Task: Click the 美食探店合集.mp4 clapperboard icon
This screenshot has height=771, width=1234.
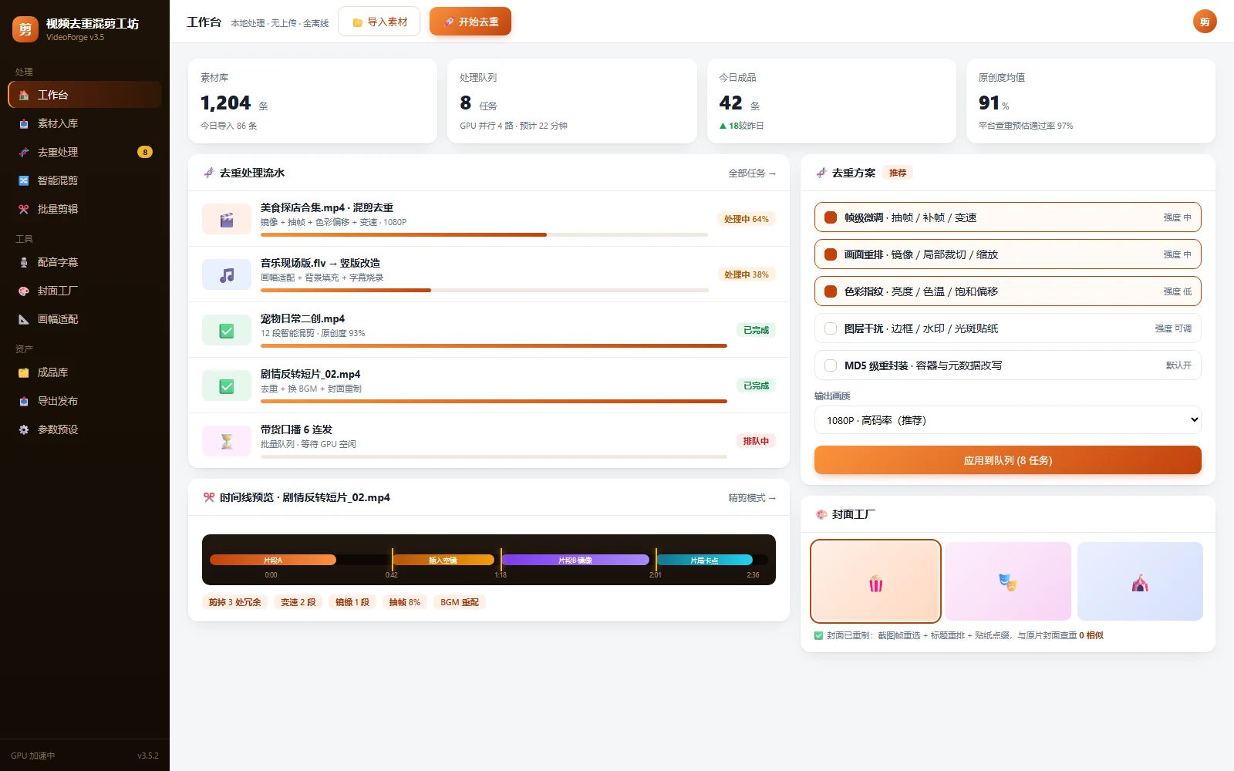Action: pyautogui.click(x=227, y=219)
